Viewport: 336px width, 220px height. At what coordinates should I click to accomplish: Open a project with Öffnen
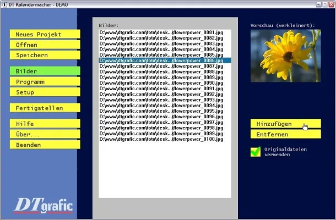[45, 45]
